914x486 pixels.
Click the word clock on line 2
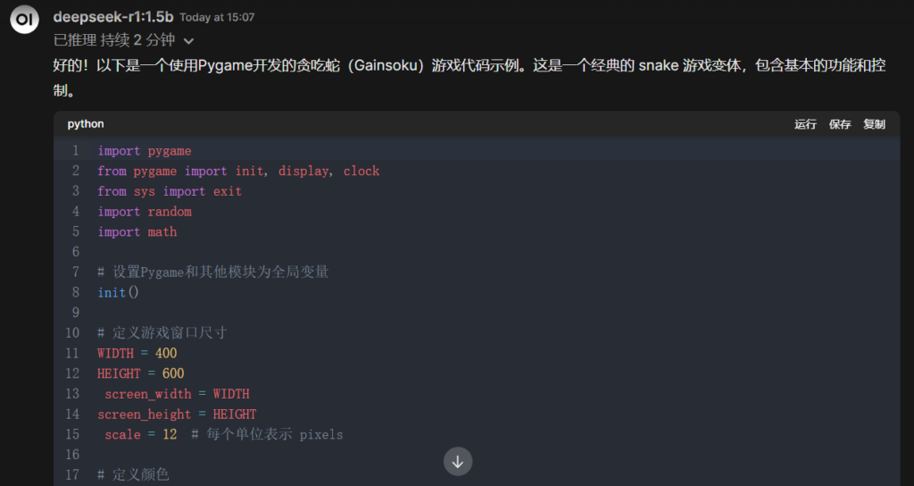[x=361, y=171]
